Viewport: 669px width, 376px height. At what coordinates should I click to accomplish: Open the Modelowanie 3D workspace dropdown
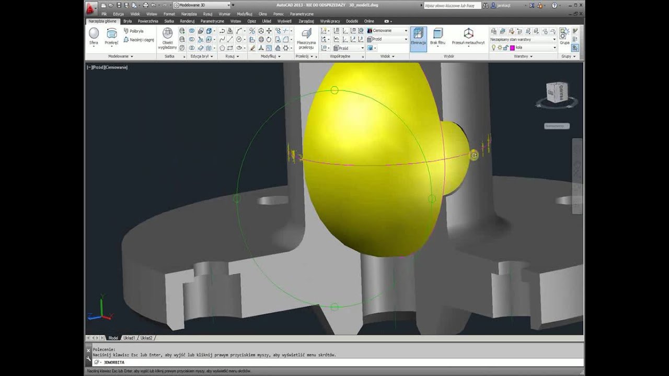(x=202, y=5)
